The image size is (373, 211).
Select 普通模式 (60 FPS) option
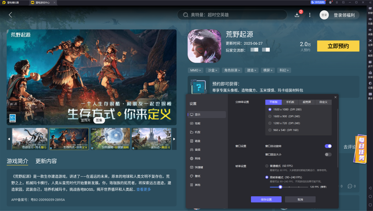[279, 166]
